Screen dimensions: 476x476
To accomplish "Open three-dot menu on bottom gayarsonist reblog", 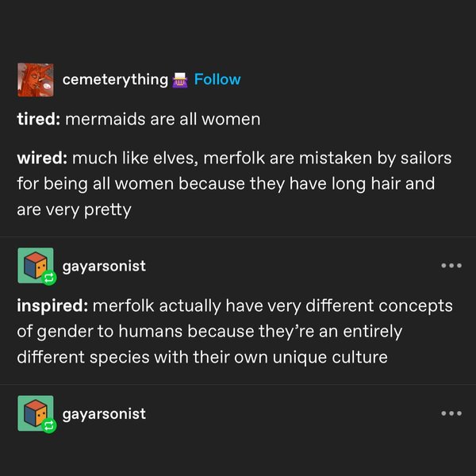I will pos(451,413).
